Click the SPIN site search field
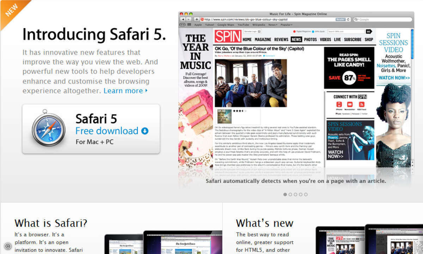The width and height of the screenshot is (423, 254). point(345,31)
